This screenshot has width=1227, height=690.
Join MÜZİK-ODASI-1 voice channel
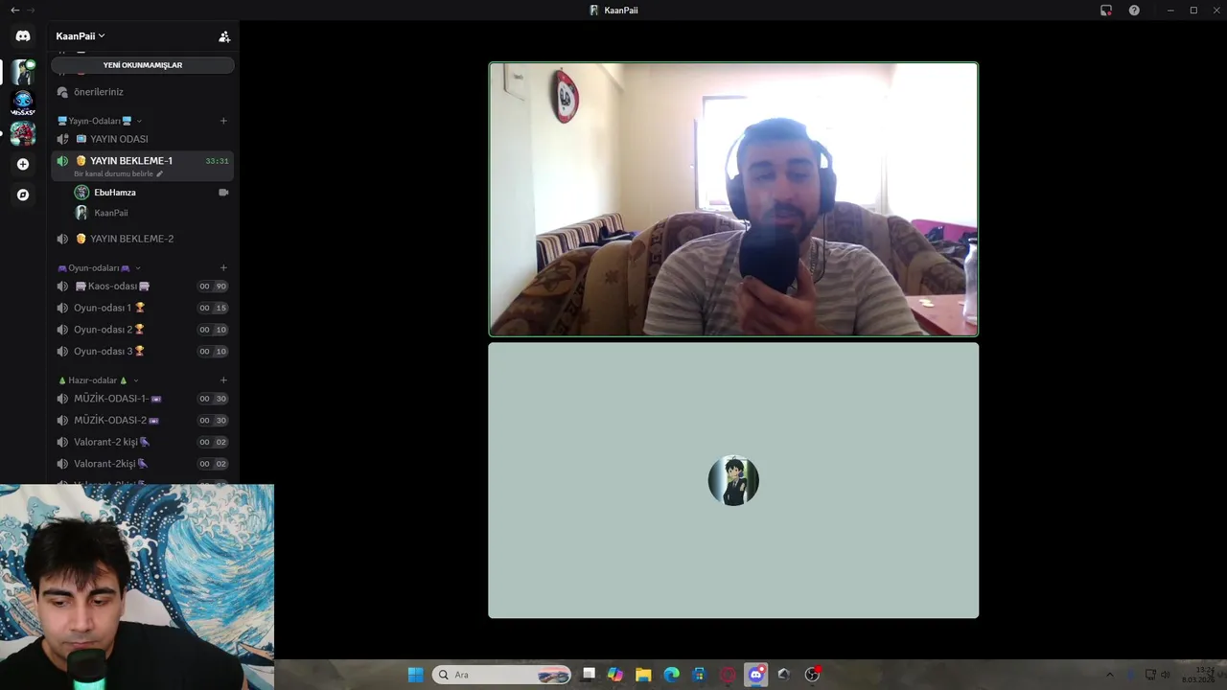tap(143, 399)
